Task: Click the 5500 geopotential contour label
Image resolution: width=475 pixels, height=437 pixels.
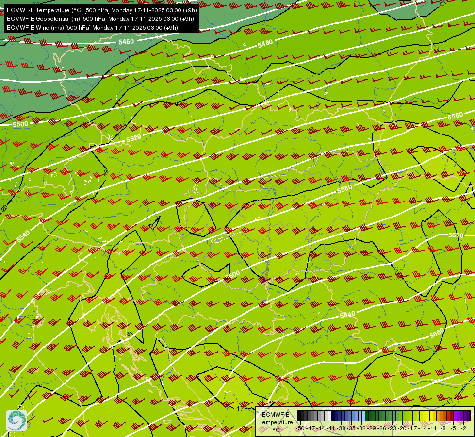Action: click(x=20, y=124)
